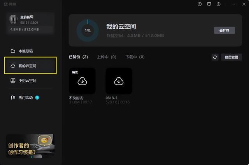The image size is (249, 165).
Task: Click the 不负时光 project name
Action: (x=76, y=98)
